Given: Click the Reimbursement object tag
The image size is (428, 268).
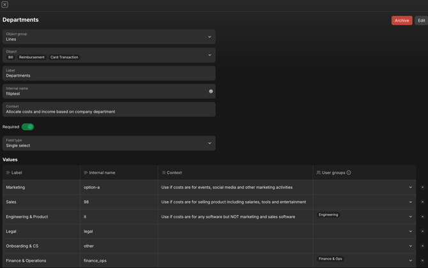Looking at the screenshot, I should [x=32, y=57].
